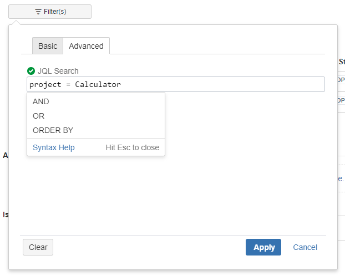Click the JQL Search label text
This screenshot has height=276, width=345.
click(58, 71)
